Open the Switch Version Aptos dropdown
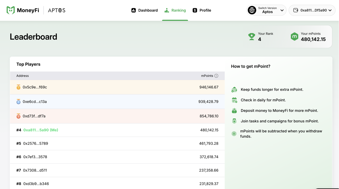 266,10
